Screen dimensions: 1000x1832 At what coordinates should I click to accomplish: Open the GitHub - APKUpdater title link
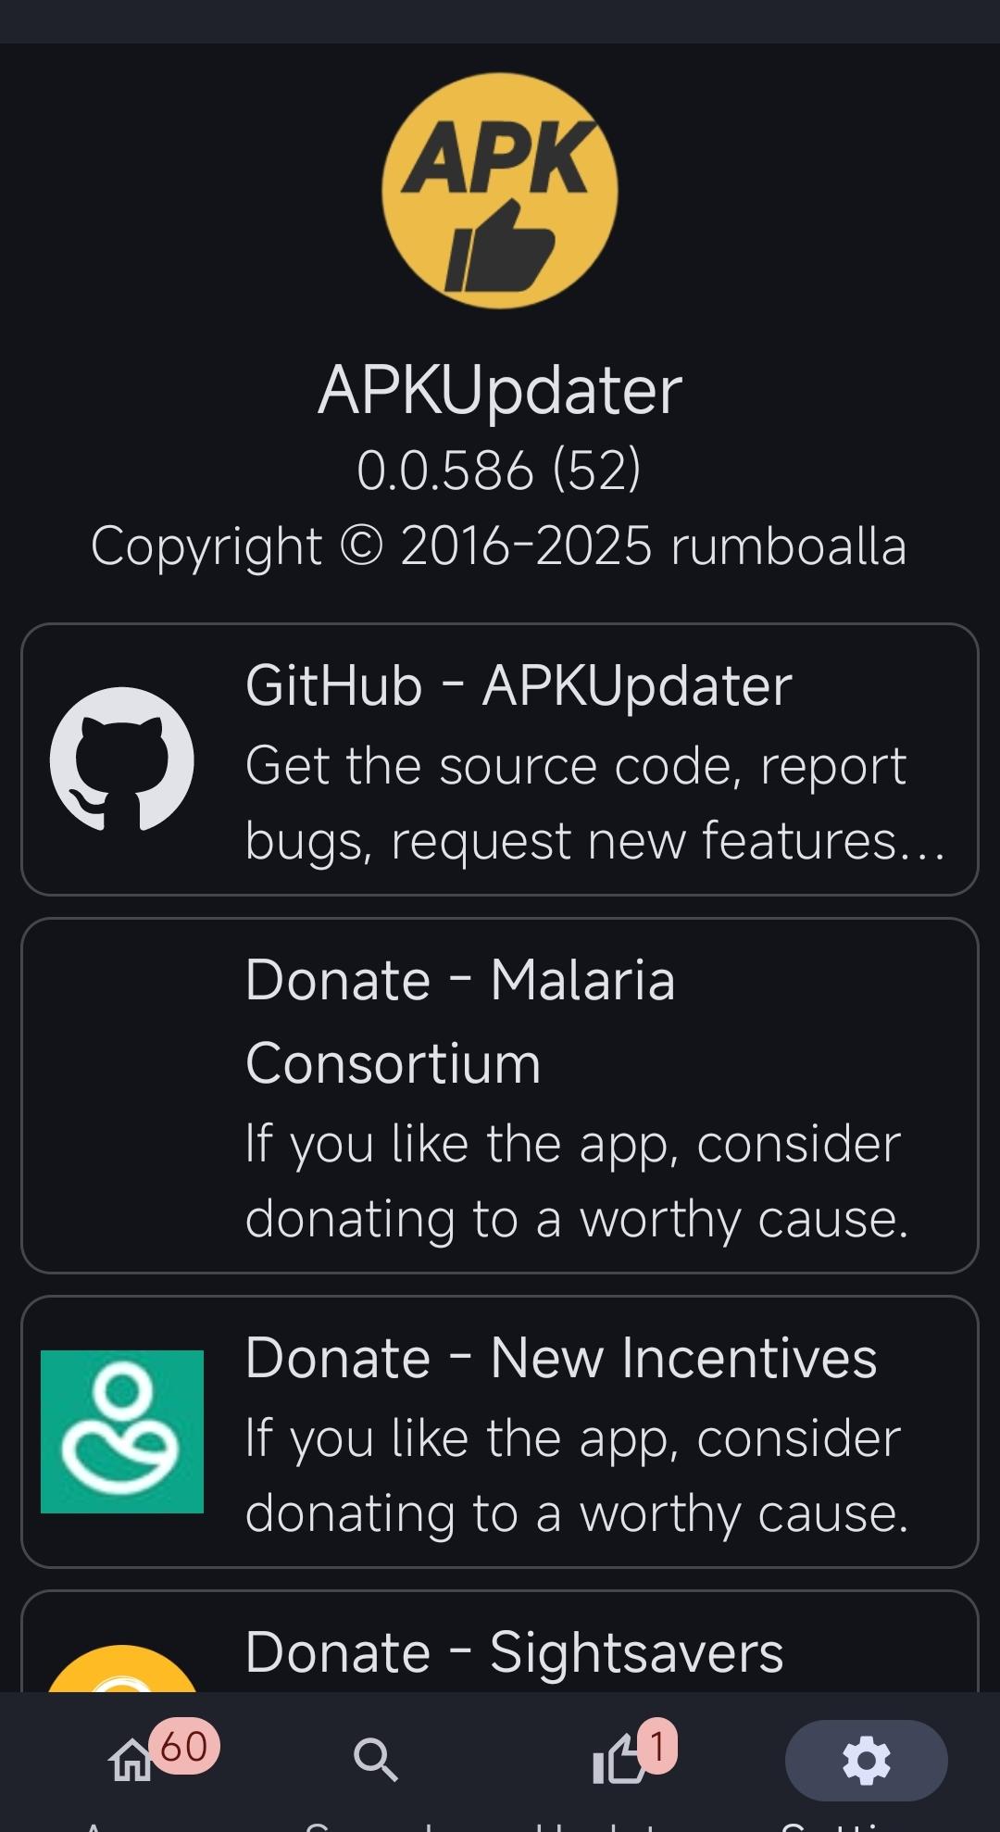tap(519, 686)
